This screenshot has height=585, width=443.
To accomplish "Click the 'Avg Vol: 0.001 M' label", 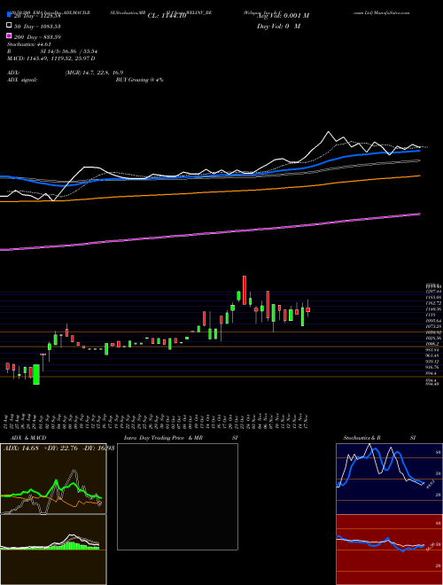I will [283, 16].
